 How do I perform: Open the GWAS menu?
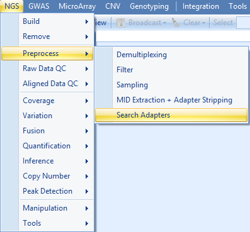coord(39,6)
